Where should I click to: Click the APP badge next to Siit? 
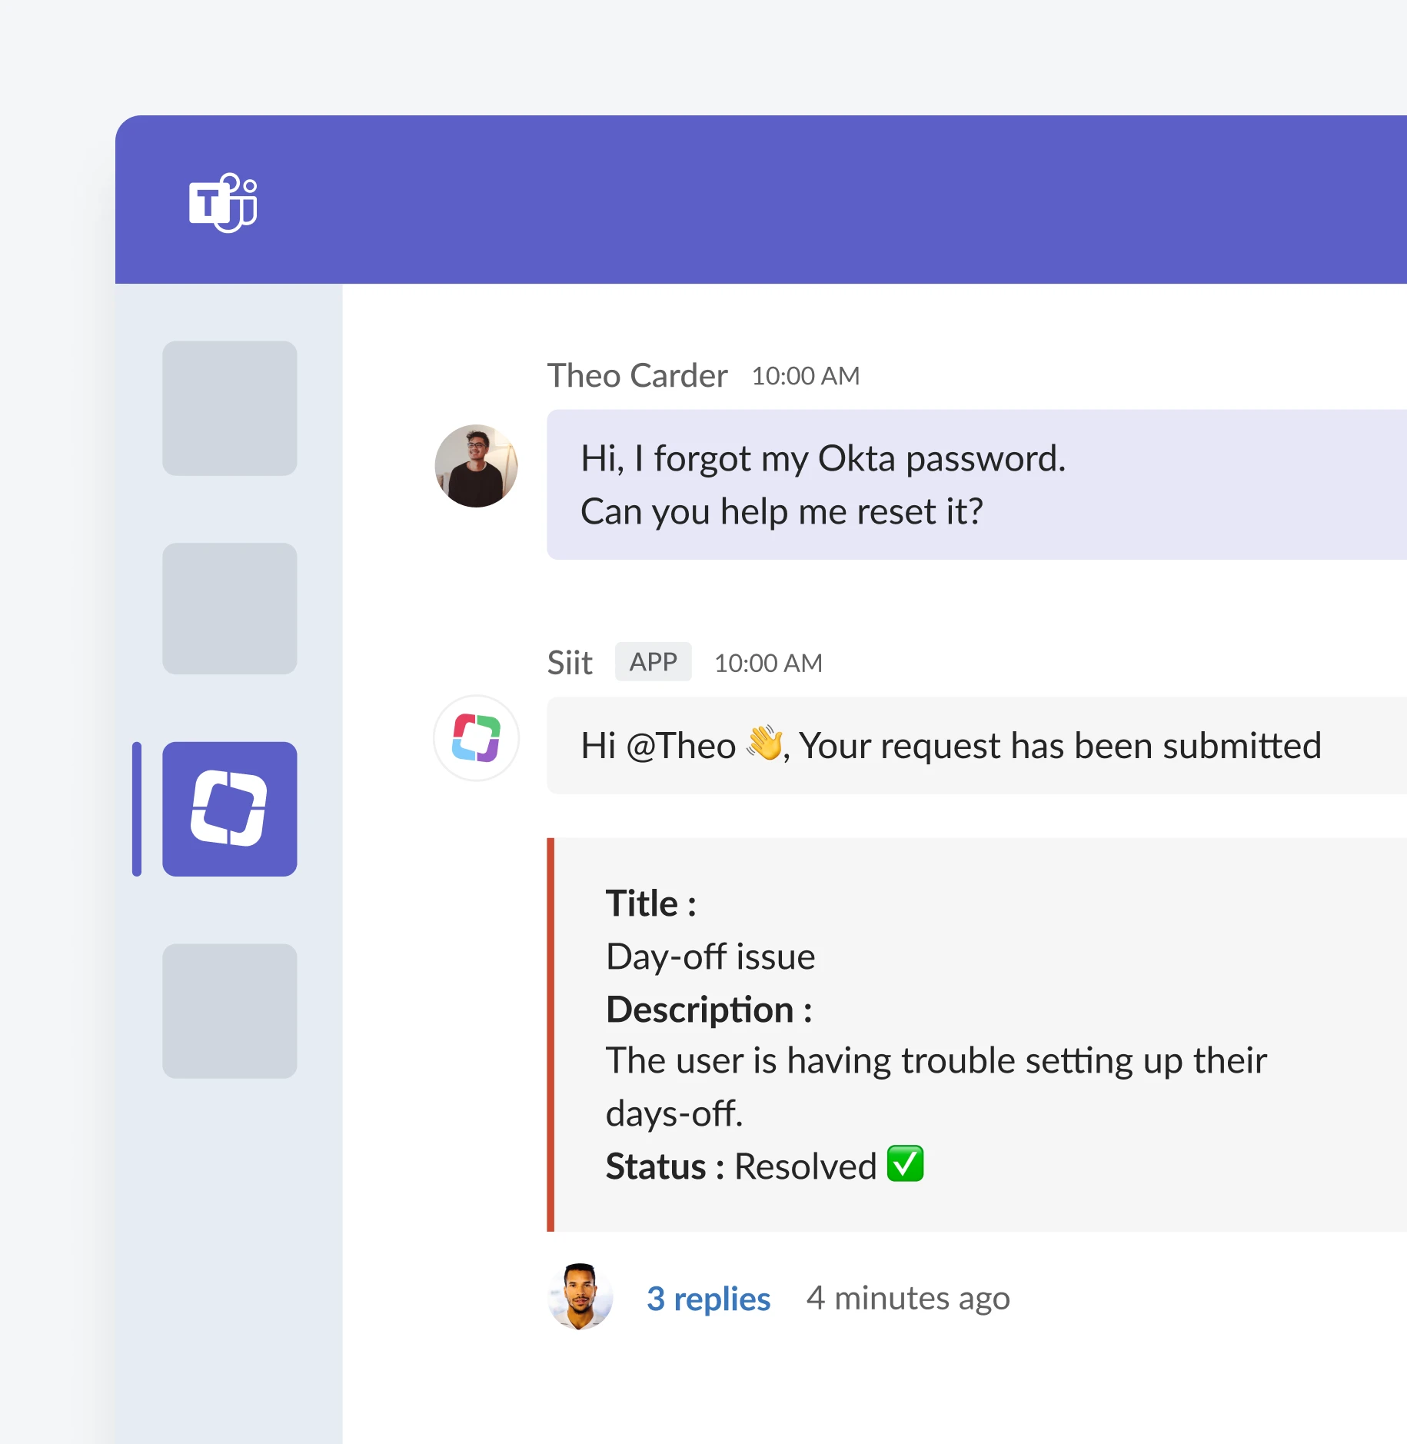click(x=653, y=661)
